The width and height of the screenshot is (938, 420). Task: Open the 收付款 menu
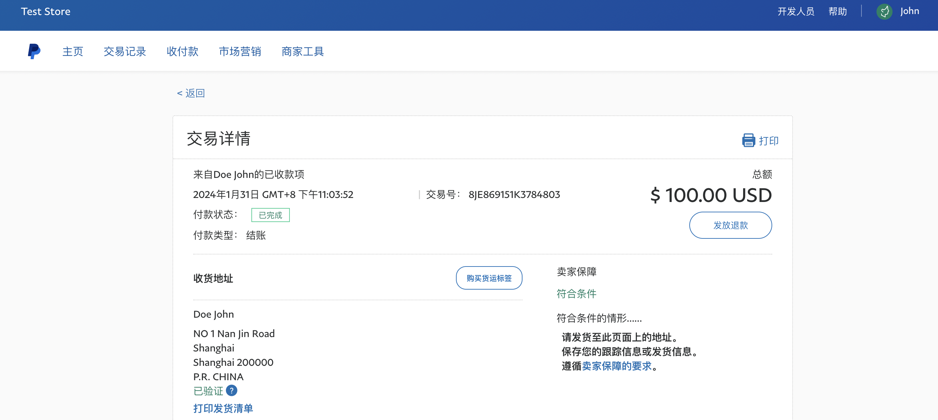183,51
